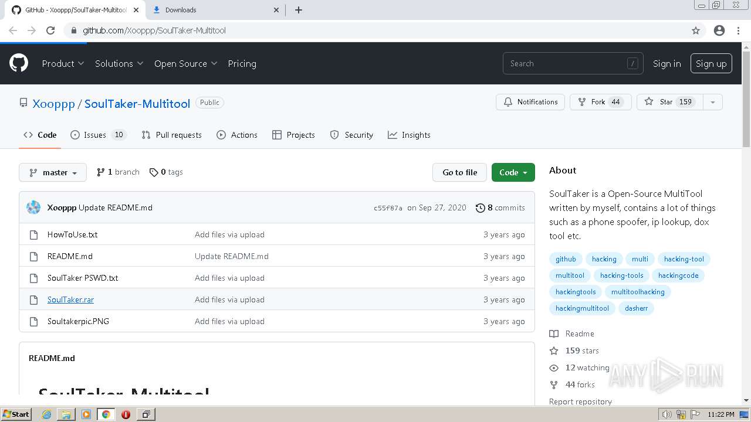This screenshot has height=422, width=751.
Task: Open the Pricing page
Action: coord(242,63)
